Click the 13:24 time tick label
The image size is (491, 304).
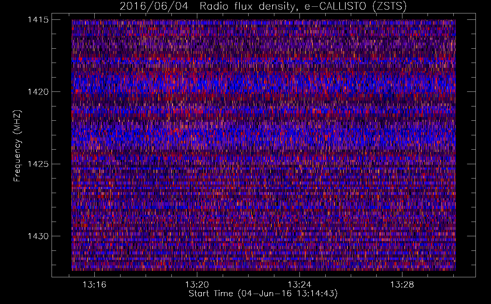[300, 285]
